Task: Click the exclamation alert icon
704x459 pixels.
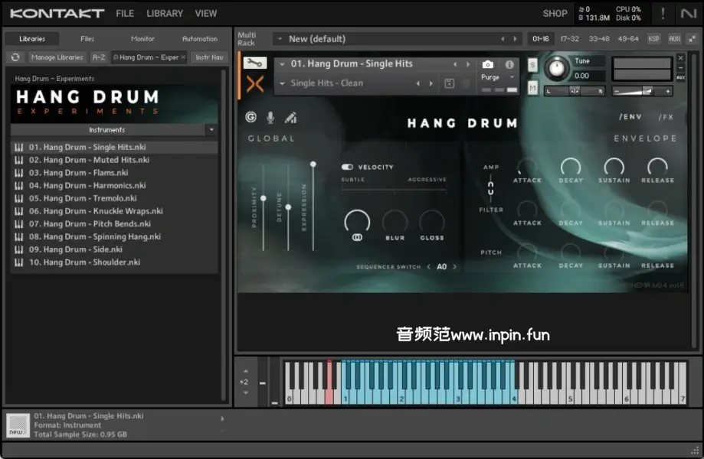Action: point(663,13)
